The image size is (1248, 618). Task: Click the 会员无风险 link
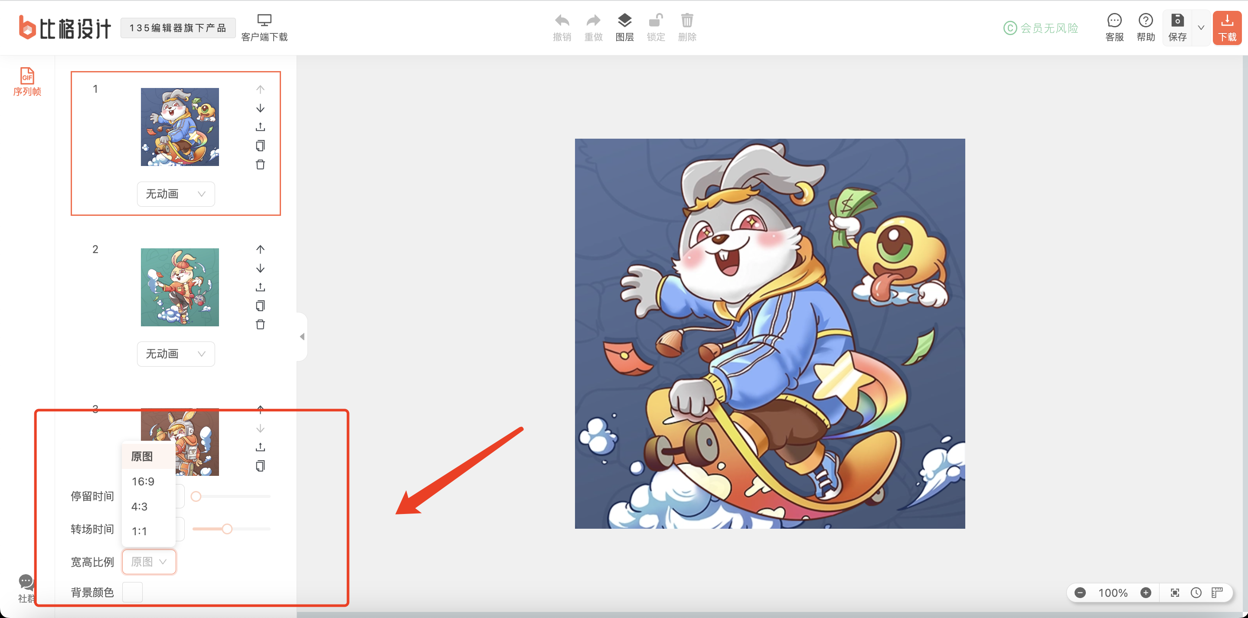coord(1041,28)
